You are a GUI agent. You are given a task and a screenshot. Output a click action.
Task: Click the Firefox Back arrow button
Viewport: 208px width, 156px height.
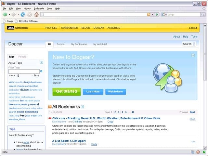coord(5,14)
